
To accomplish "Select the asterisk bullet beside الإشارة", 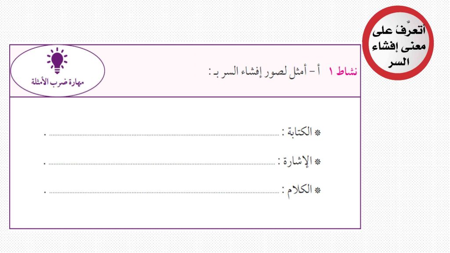I will pyautogui.click(x=317, y=162).
